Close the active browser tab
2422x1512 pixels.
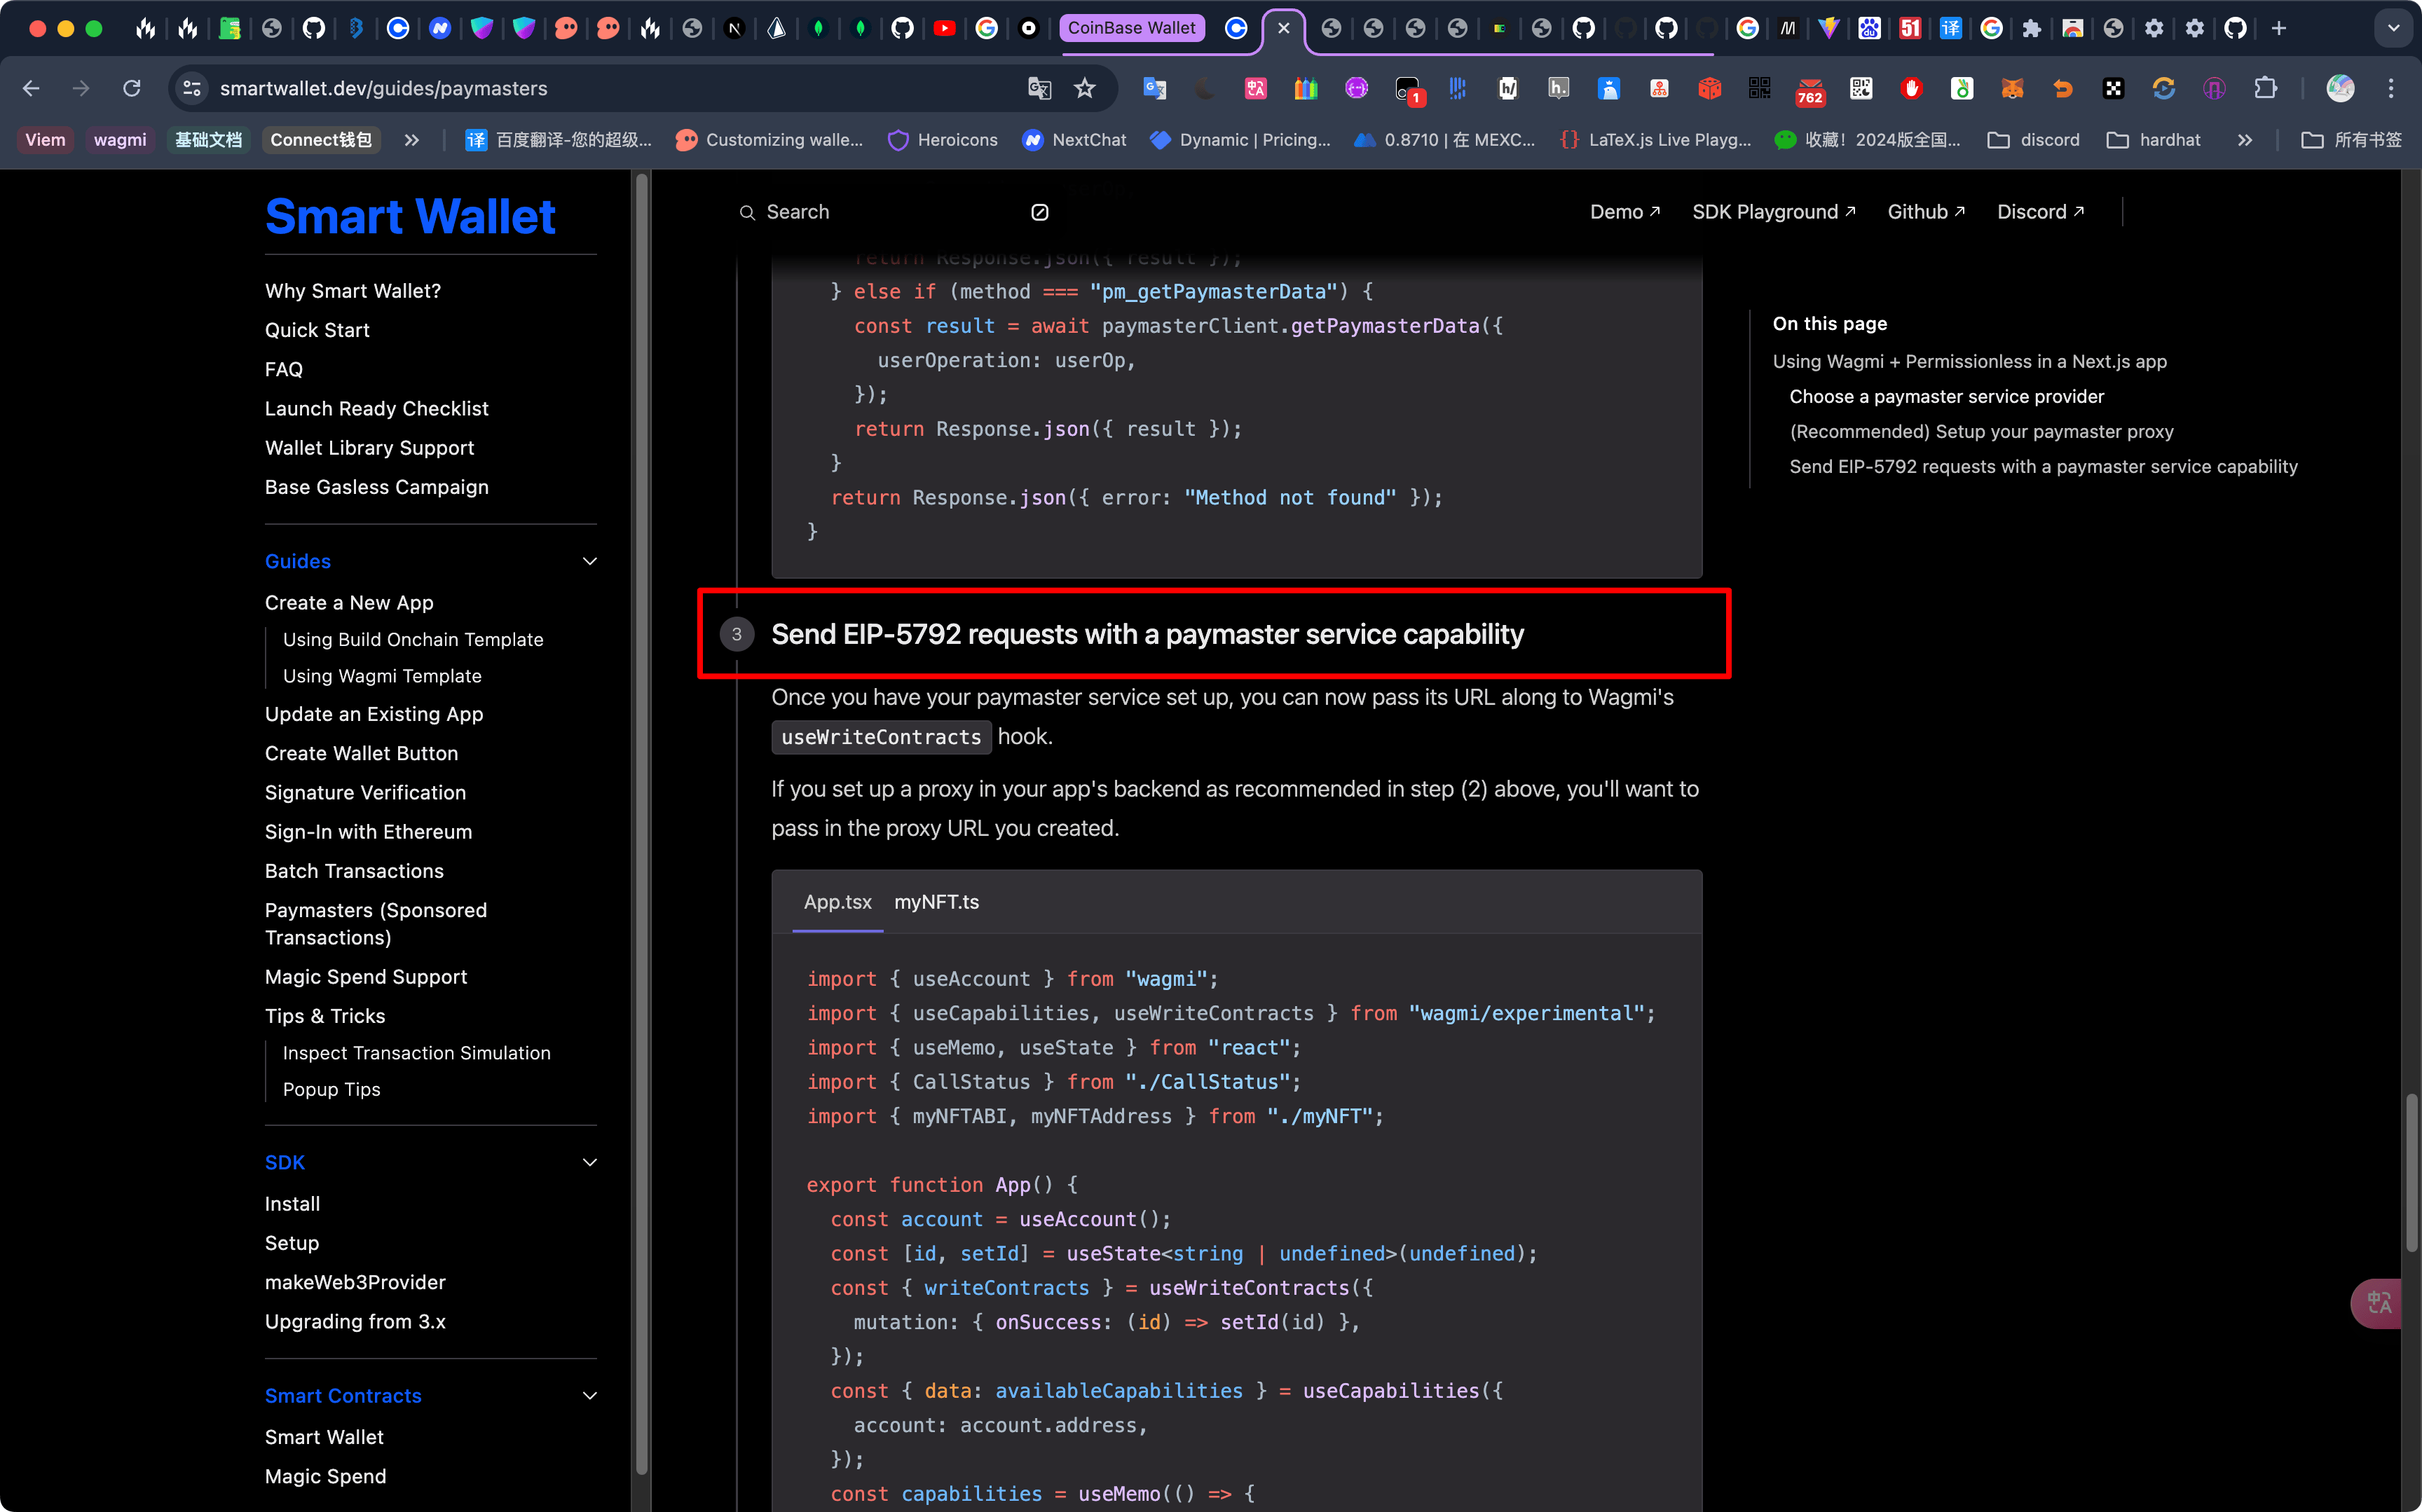(1284, 28)
